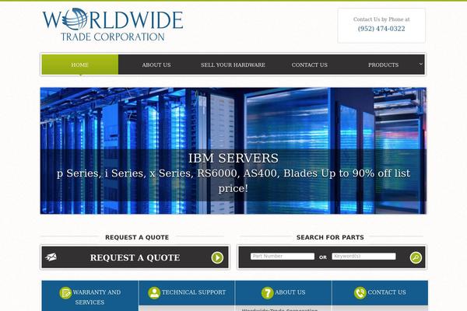Open the Technical Support tile link
The width and height of the screenshot is (467, 311).
(194, 292)
